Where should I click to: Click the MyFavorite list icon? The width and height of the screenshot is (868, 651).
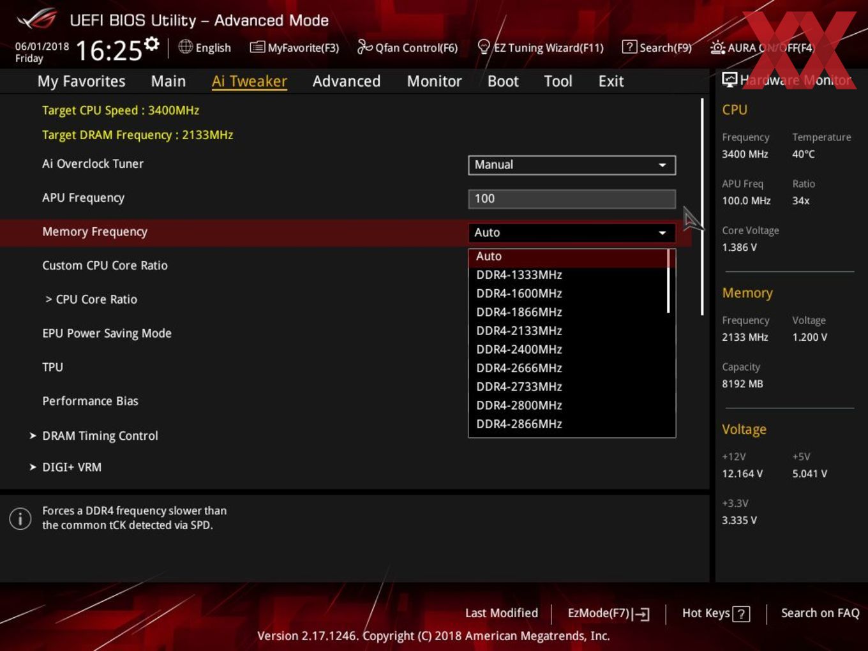point(257,47)
